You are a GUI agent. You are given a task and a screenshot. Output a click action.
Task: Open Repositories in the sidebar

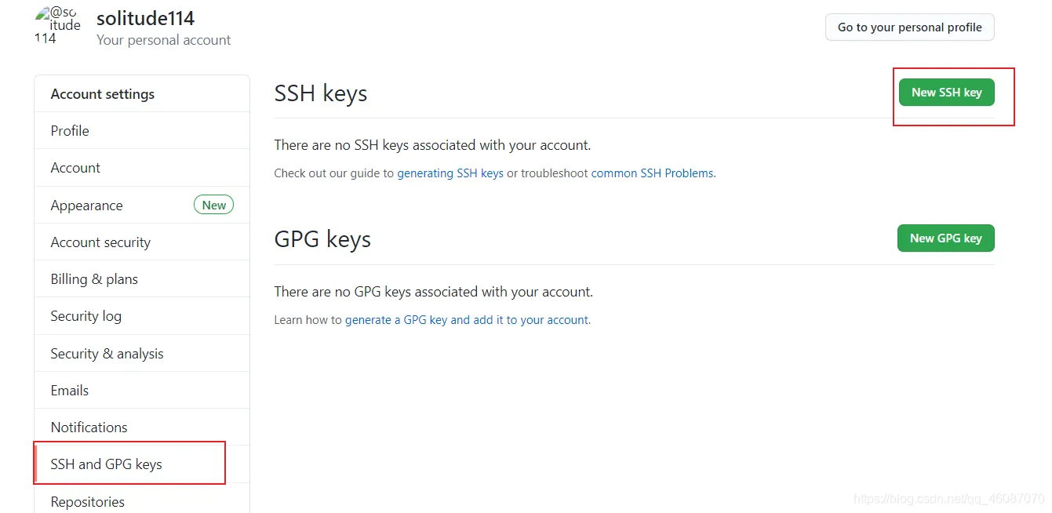[87, 502]
